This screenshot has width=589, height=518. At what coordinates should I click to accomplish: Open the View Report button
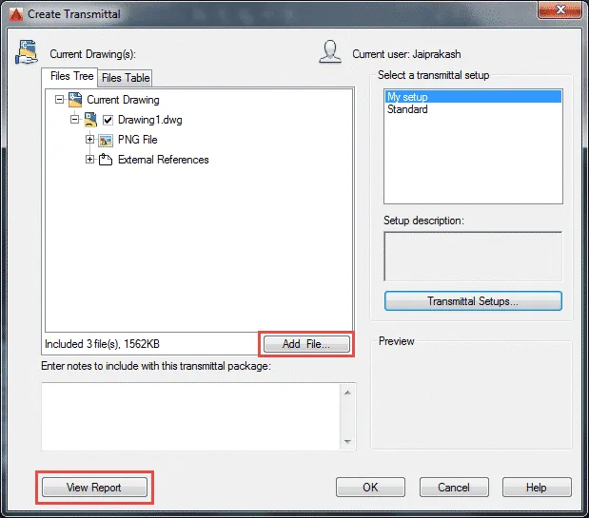pos(94,488)
